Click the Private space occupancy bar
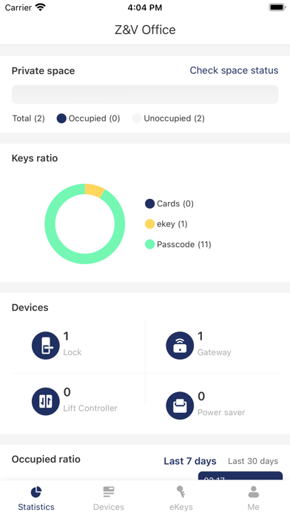 point(145,95)
